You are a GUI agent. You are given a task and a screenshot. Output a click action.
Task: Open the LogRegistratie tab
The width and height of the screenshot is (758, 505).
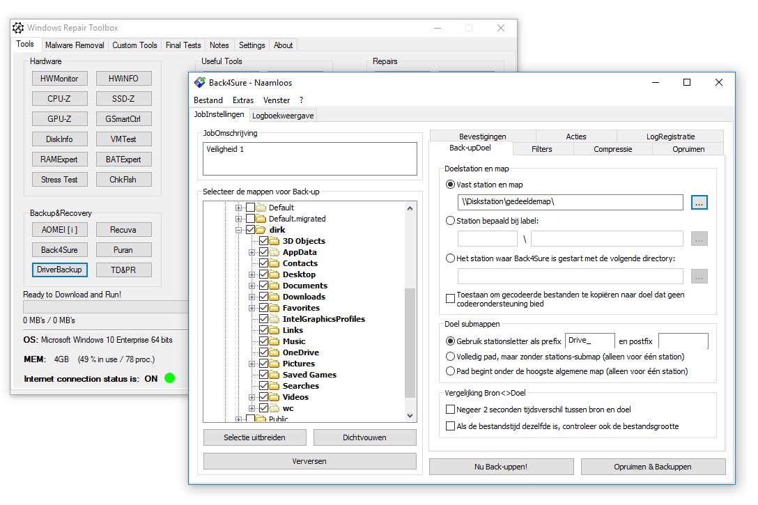(x=670, y=137)
